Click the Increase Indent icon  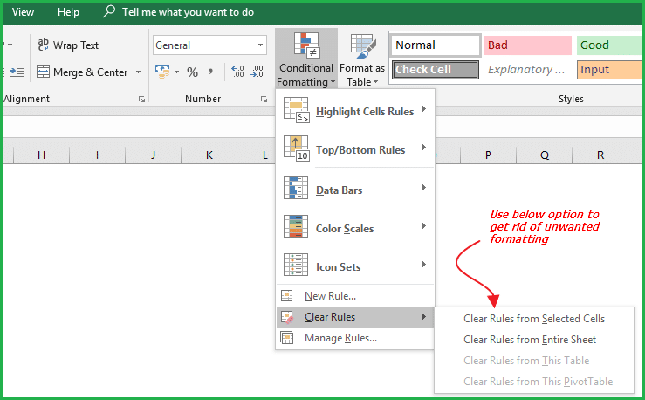pyautogui.click(x=18, y=72)
